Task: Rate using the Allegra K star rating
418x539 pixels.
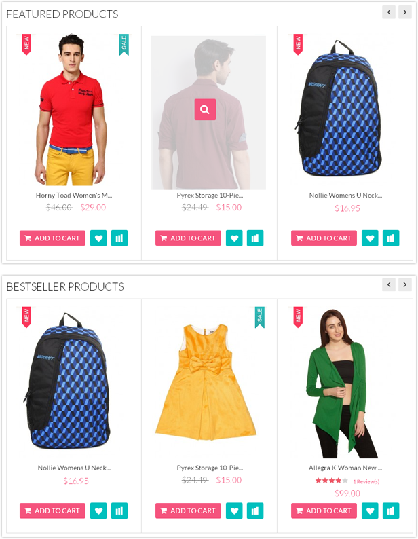Action: [332, 481]
